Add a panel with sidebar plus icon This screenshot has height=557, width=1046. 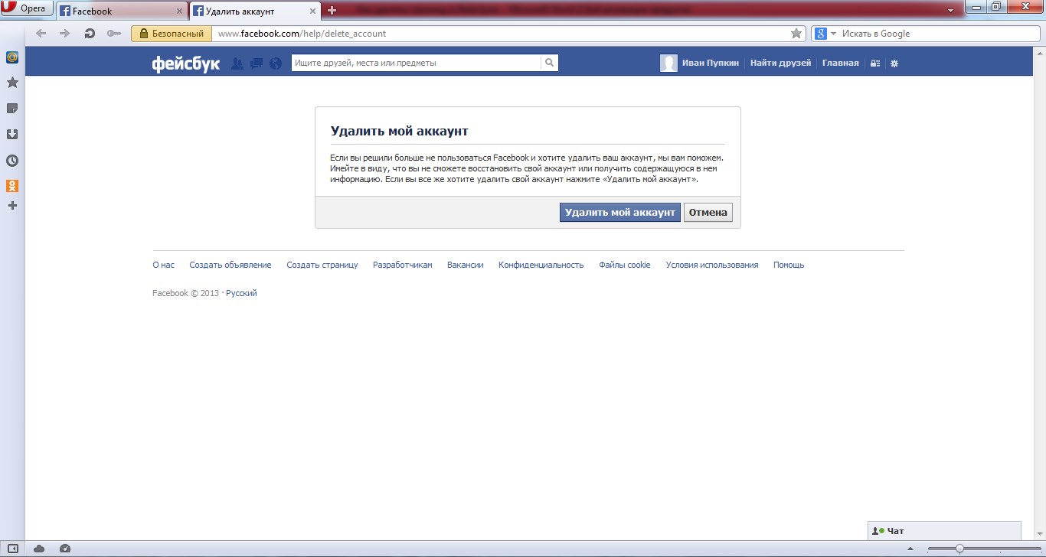tap(12, 206)
